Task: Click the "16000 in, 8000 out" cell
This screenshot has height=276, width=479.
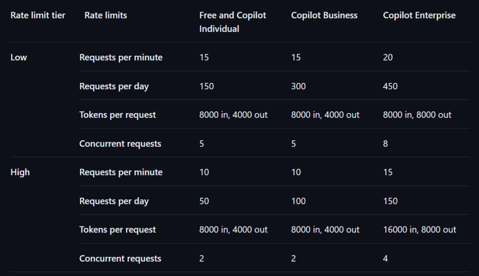Action: [420, 230]
